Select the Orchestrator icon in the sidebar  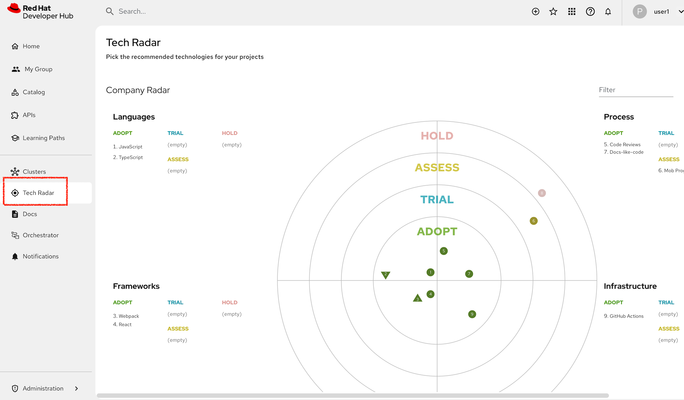point(15,235)
